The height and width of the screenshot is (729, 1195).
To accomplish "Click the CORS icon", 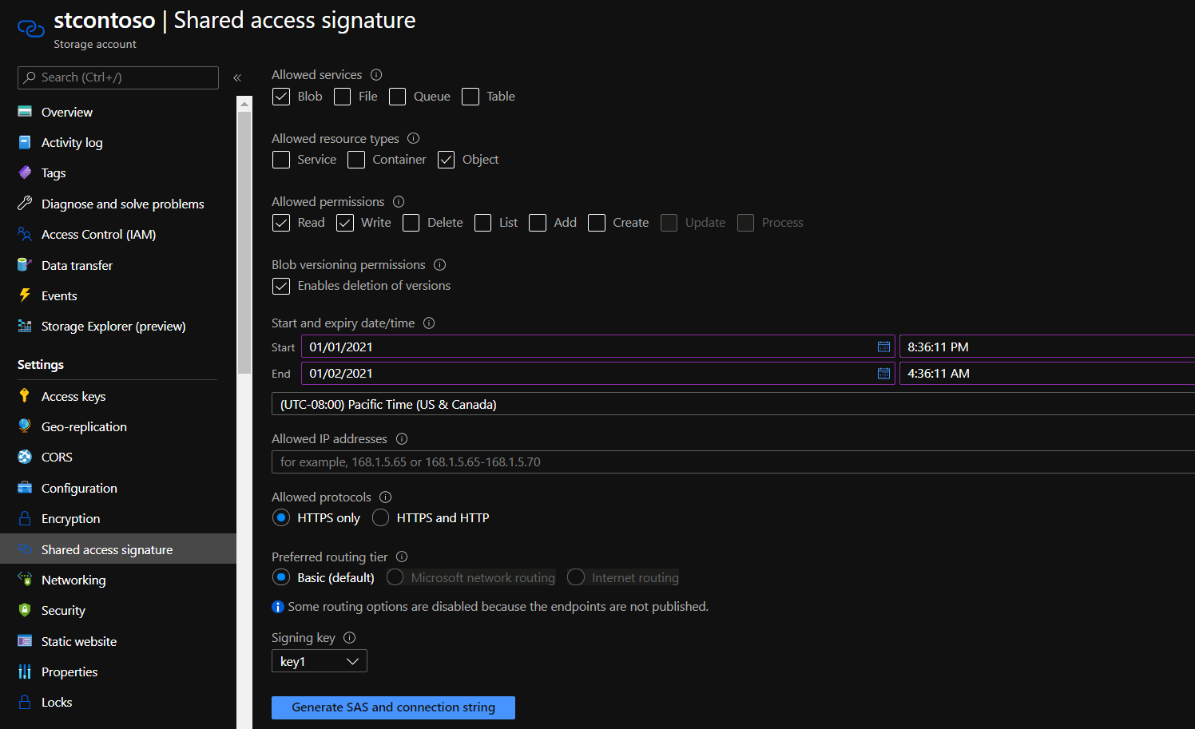I will pyautogui.click(x=25, y=457).
